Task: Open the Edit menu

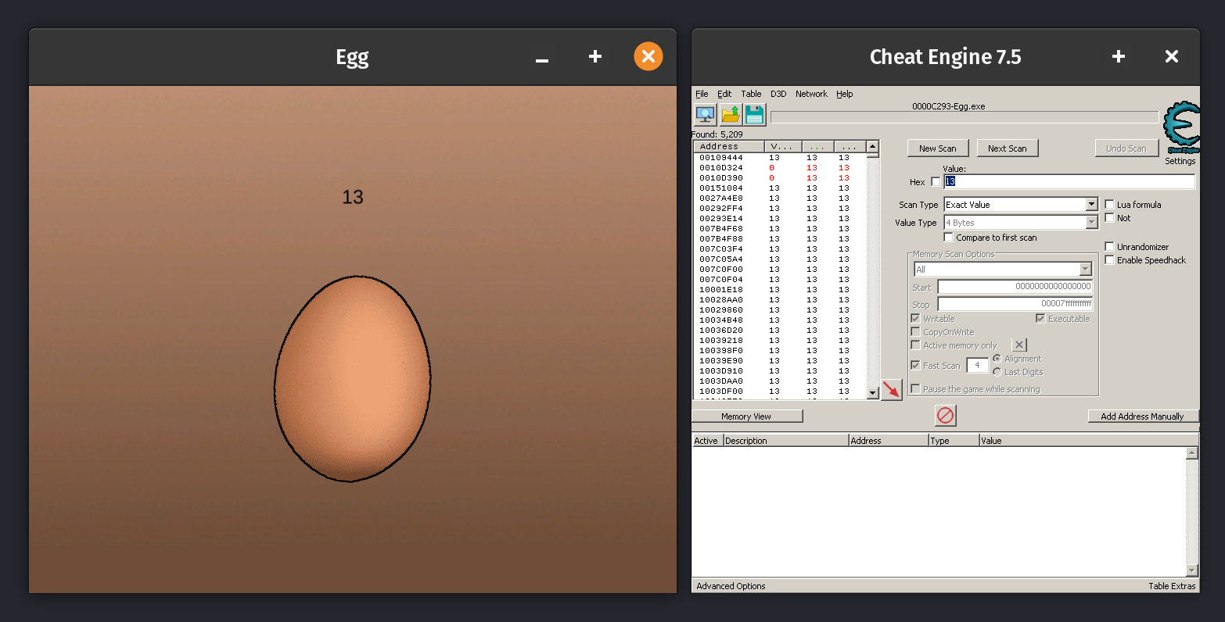Action: [724, 94]
